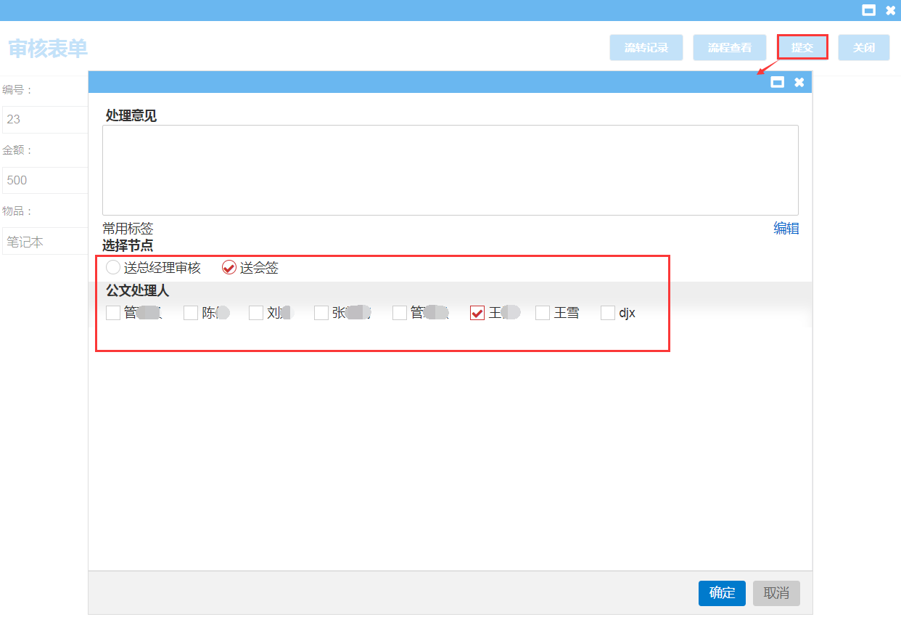The width and height of the screenshot is (901, 617).
Task: Click the 流程查看 button
Action: 729,48
